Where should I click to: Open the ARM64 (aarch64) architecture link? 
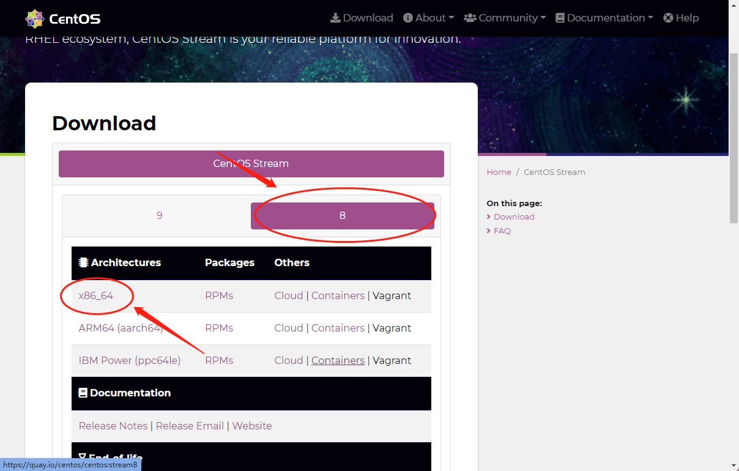point(121,328)
